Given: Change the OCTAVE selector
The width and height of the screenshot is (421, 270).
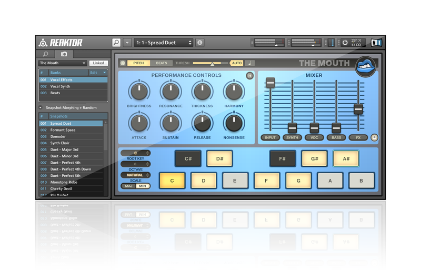Looking at the screenshot, I should [136, 164].
